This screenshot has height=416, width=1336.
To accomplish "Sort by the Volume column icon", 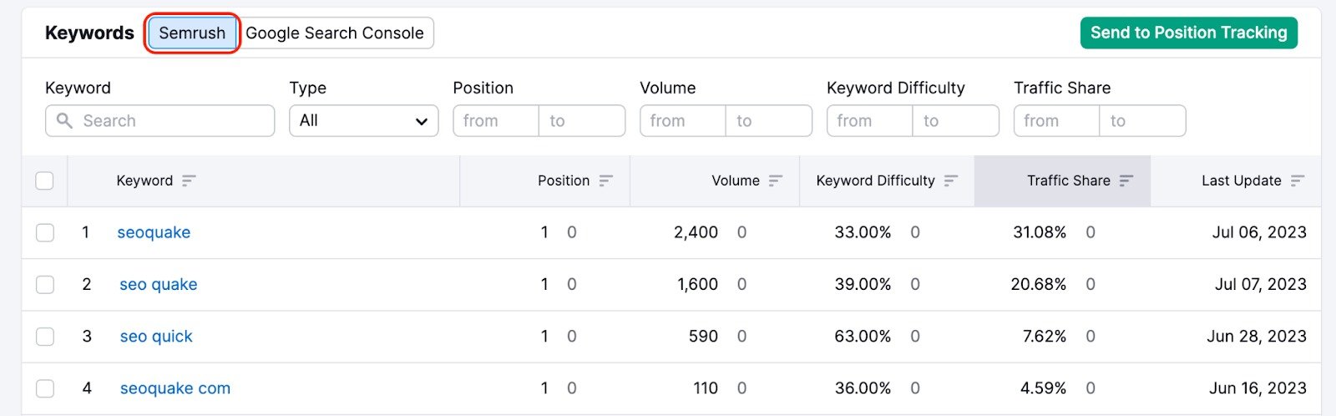I will point(776,180).
